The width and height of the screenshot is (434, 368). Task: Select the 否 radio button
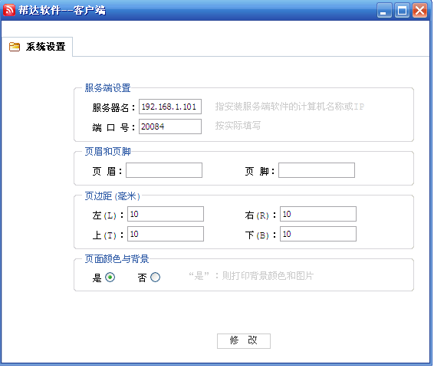point(155,278)
